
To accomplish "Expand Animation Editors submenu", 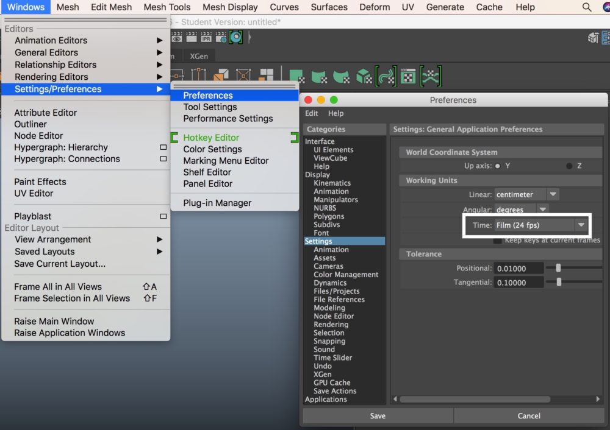I will [159, 40].
